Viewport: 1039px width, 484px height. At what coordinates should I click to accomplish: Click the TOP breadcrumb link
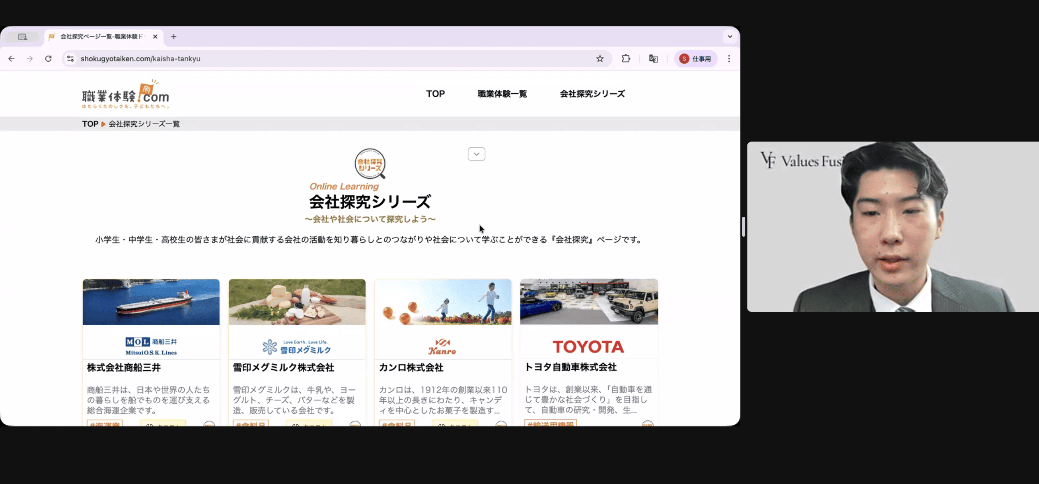(90, 124)
